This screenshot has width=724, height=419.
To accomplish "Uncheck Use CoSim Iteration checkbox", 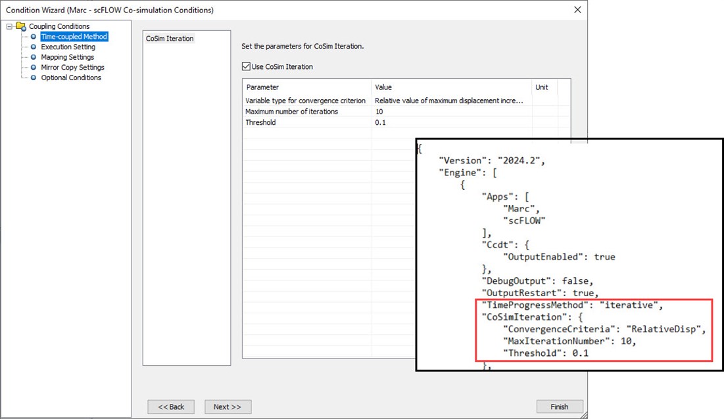I will [x=246, y=66].
